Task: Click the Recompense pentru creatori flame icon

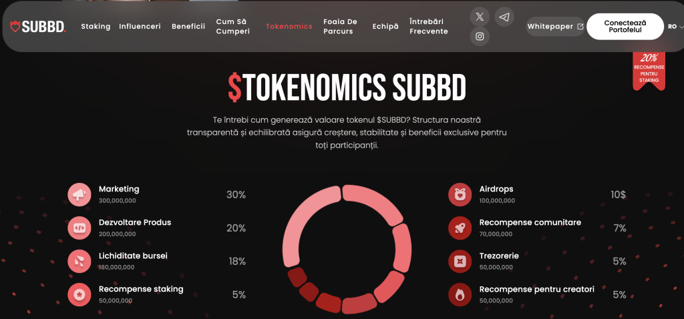Action: (460, 294)
